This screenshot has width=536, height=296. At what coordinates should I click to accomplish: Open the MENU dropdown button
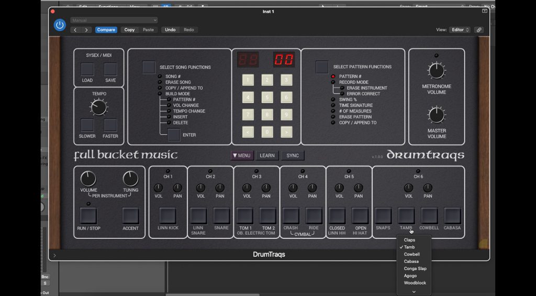point(242,156)
